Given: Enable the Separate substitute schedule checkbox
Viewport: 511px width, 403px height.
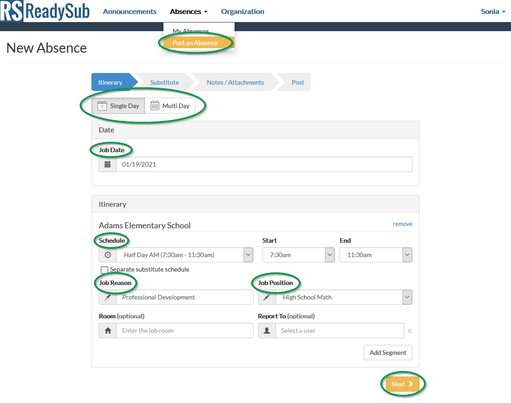Looking at the screenshot, I should pyautogui.click(x=104, y=270).
